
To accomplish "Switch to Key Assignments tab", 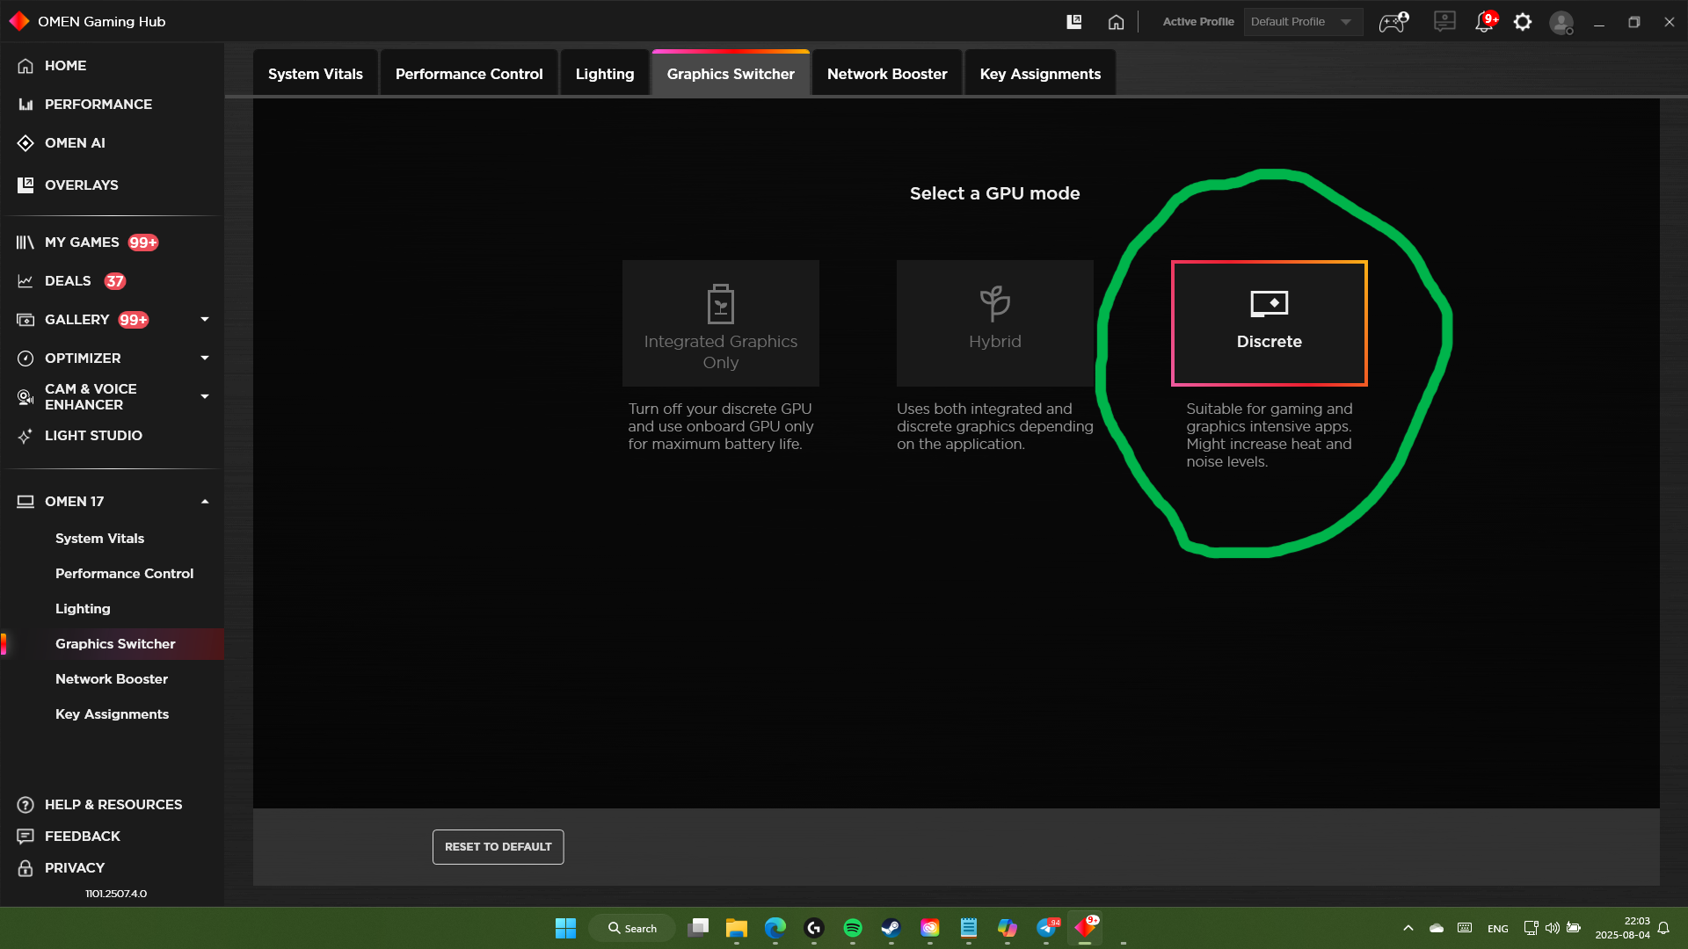I will tap(1040, 74).
